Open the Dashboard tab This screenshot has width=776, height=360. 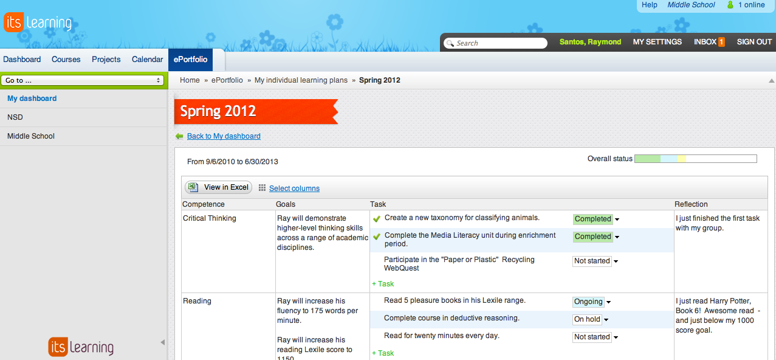point(22,60)
